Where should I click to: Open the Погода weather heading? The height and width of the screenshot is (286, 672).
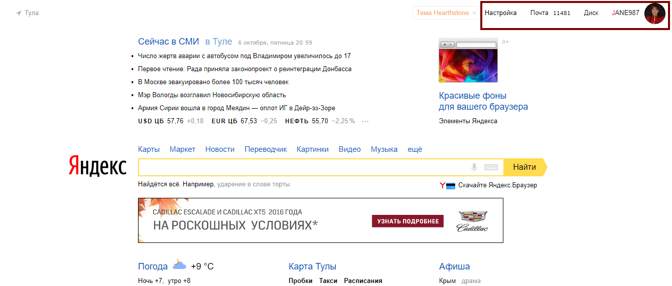click(153, 266)
